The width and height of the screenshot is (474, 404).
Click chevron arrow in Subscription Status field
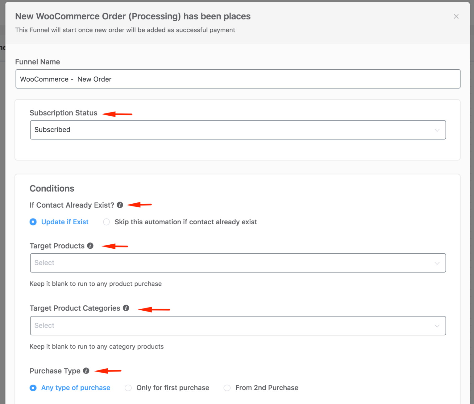tap(437, 130)
